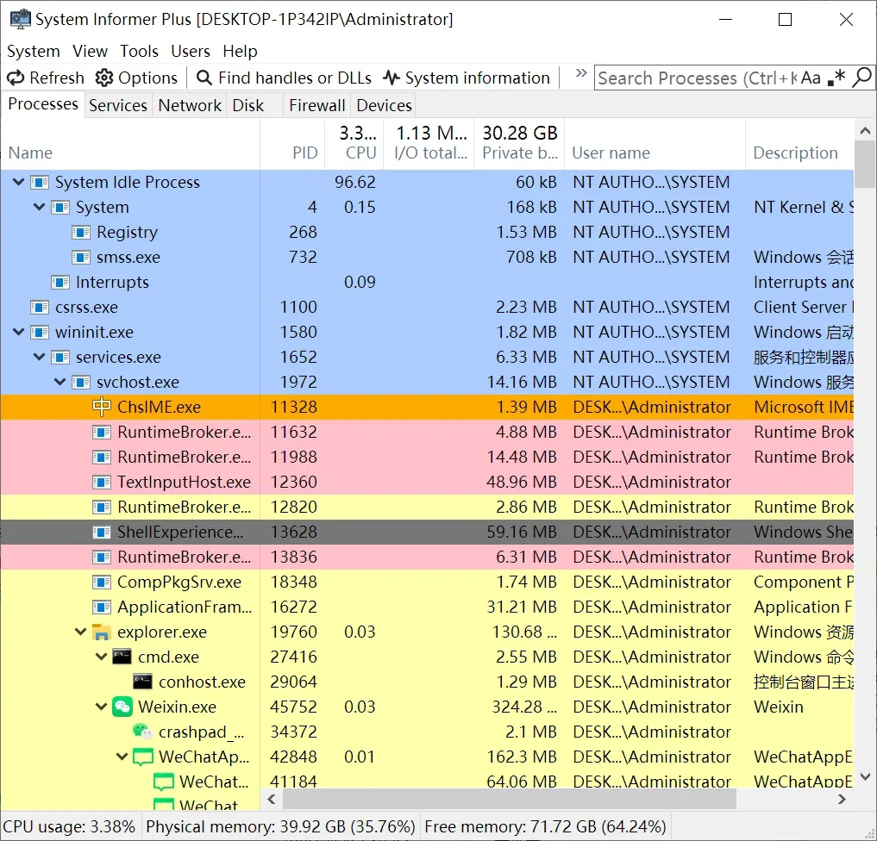Click the smss.exe process icon
The width and height of the screenshot is (877, 841).
(x=80, y=257)
